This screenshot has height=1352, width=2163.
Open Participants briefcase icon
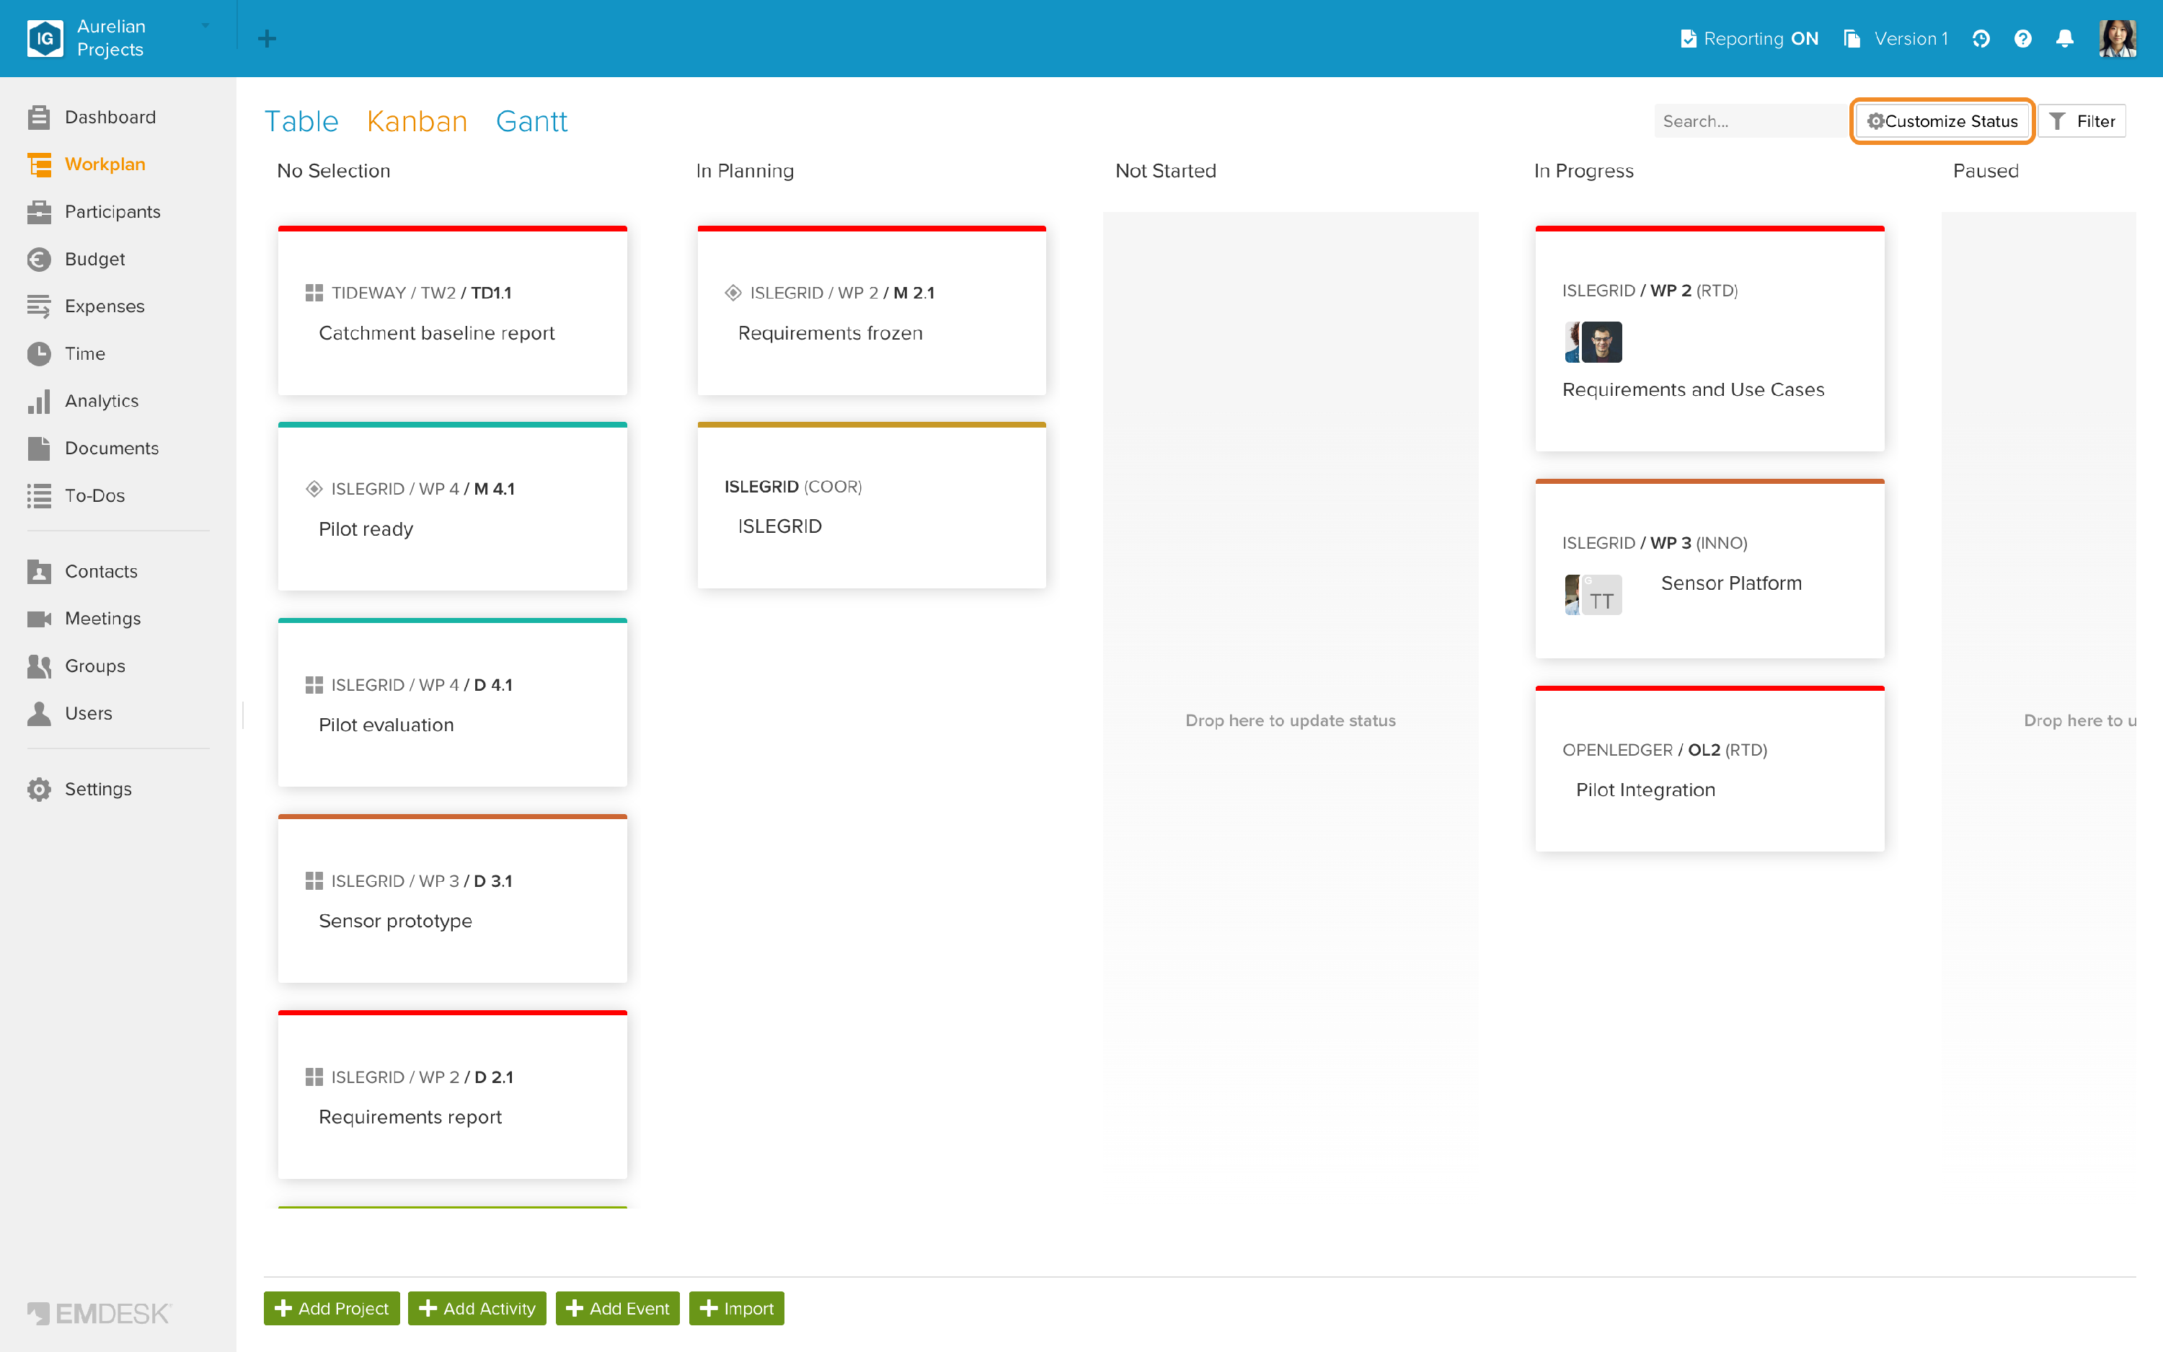(38, 212)
